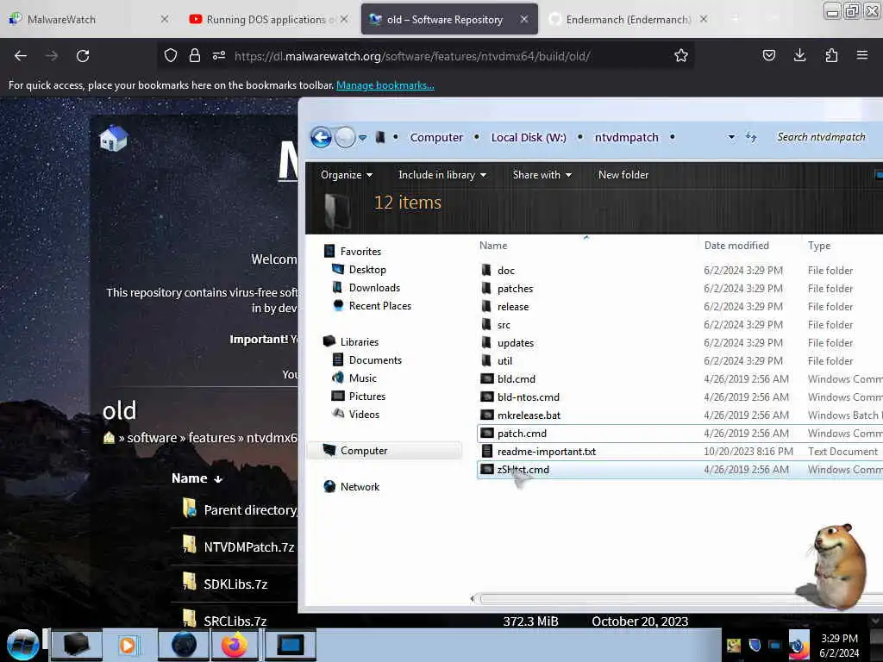This screenshot has width=883, height=662.
Task: Select the util folder icon
Action: pyautogui.click(x=486, y=361)
